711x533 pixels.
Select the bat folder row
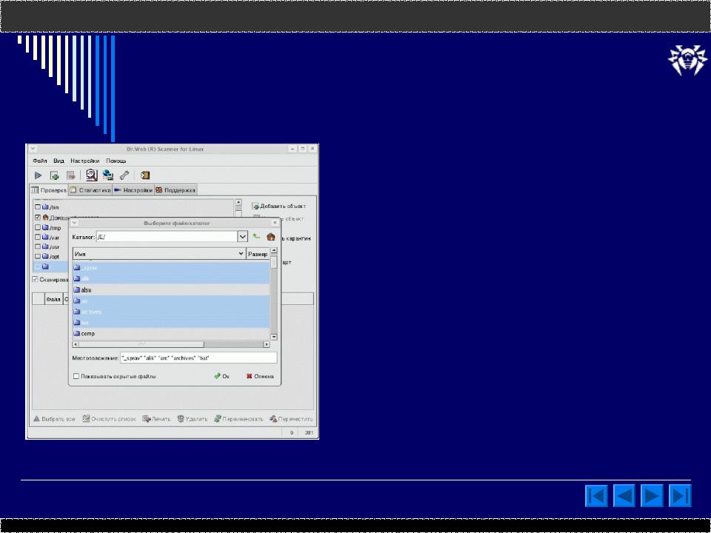(171, 323)
